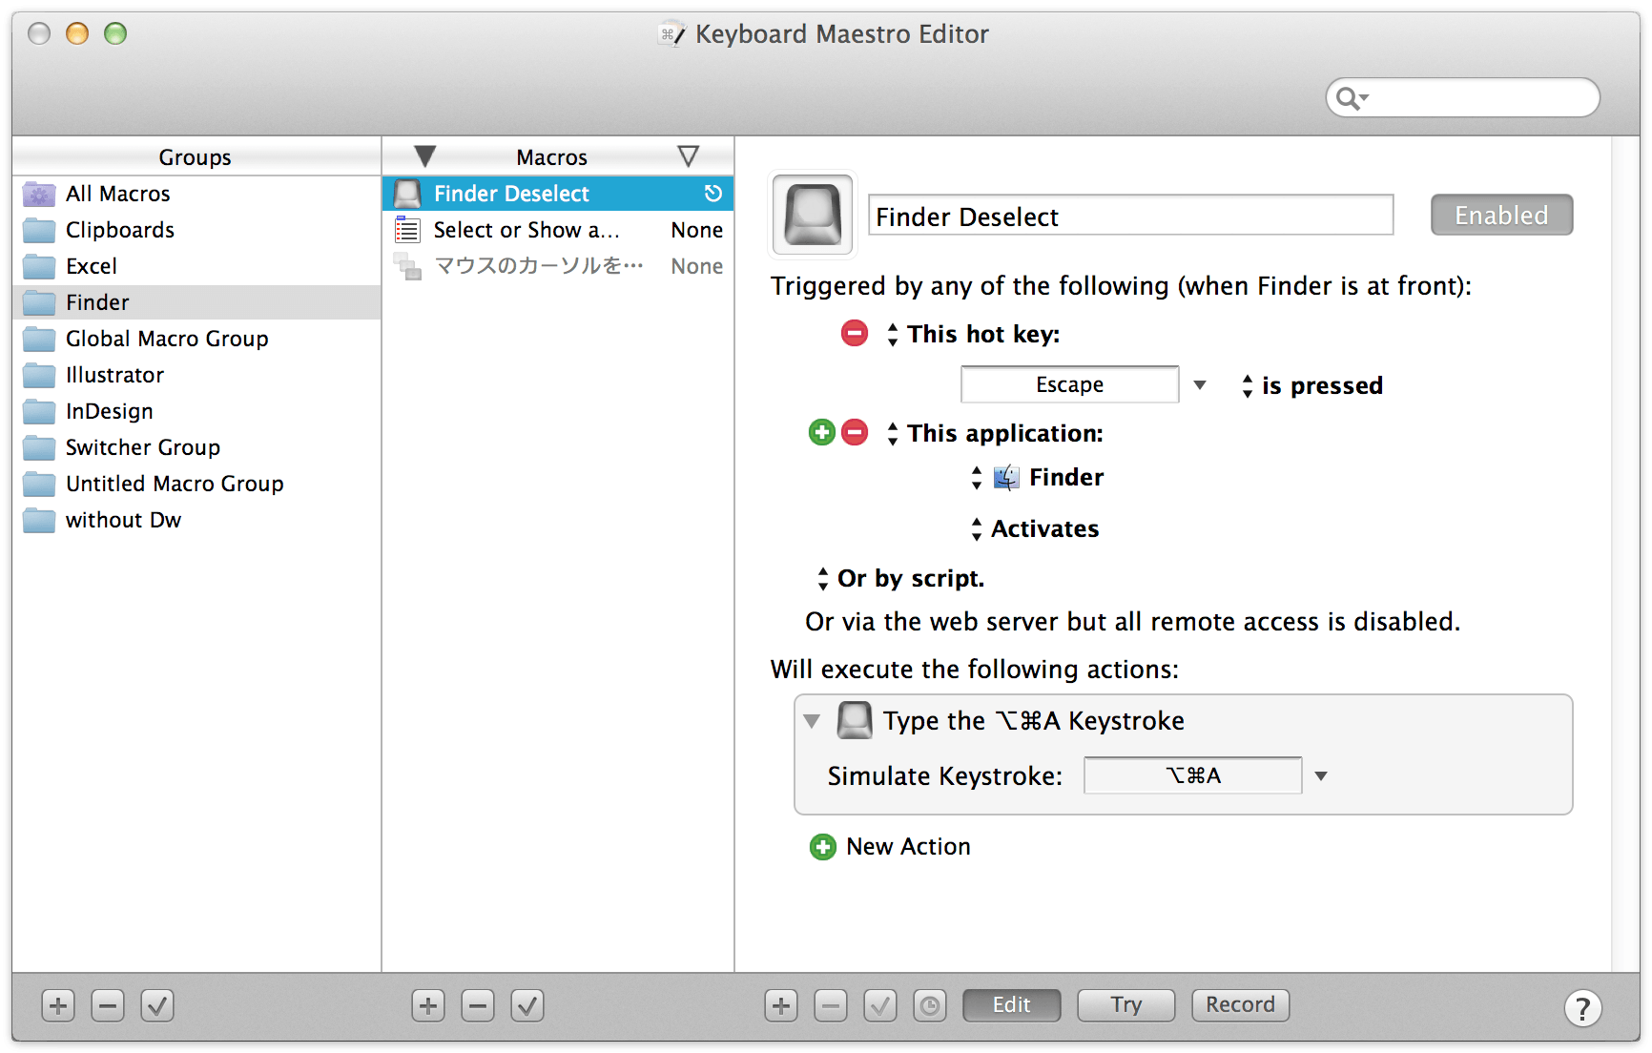Click the Try button

(1125, 1004)
